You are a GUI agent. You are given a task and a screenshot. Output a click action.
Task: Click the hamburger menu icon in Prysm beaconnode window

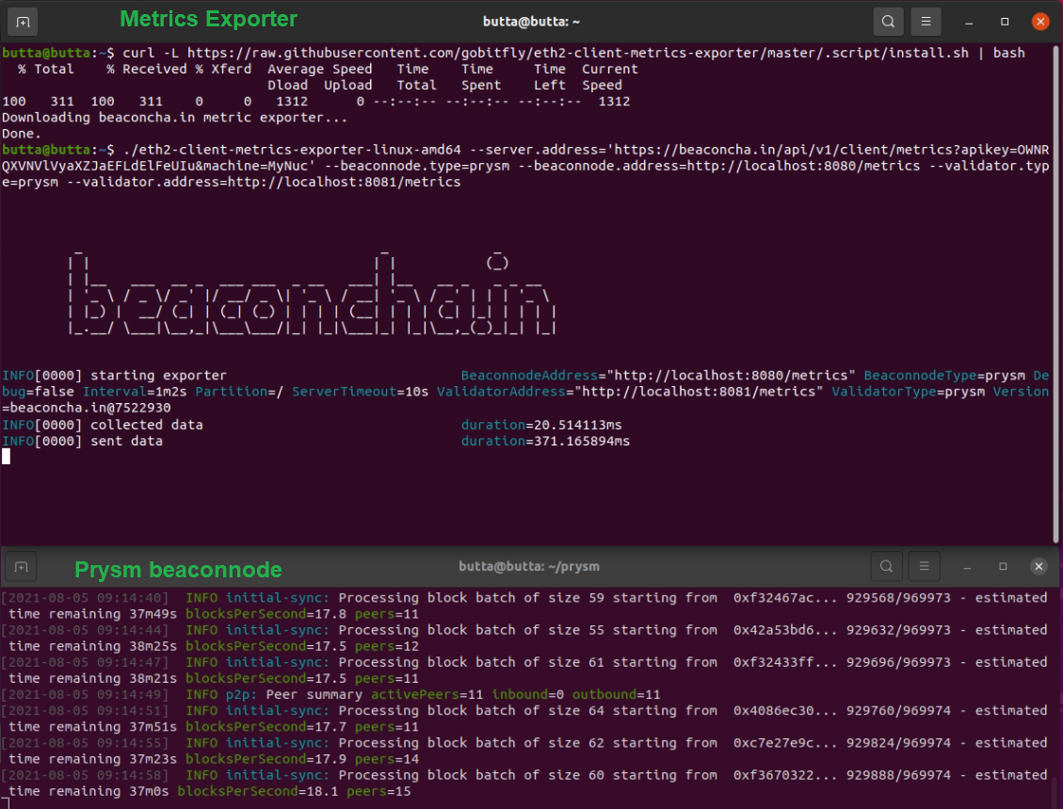coord(924,566)
